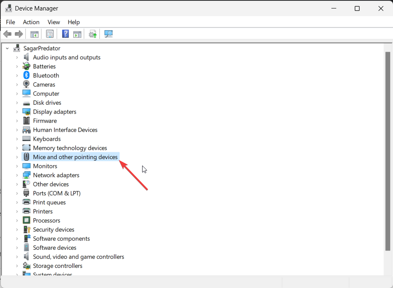Click the Bluetooth category icon
The image size is (393, 288).
[26, 75]
